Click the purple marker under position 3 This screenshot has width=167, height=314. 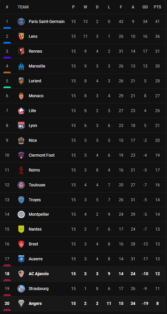[x=7, y=58]
